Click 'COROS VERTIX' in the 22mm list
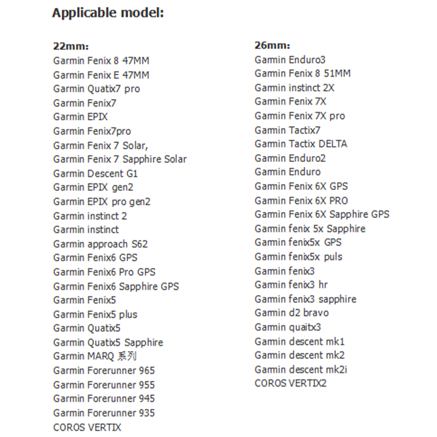The height and width of the screenshot is (437, 437). tap(87, 427)
